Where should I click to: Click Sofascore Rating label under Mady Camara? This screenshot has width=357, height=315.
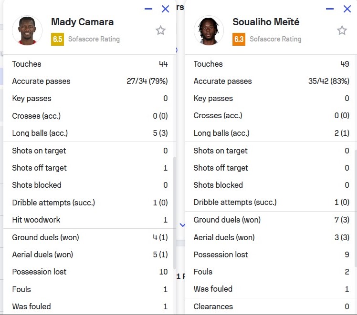point(94,39)
